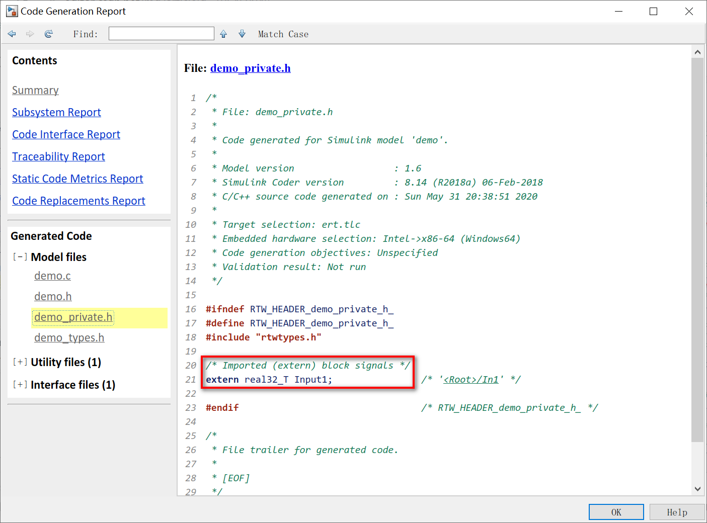Click the '#define RTW_HEADER_demo_private_h_' line
This screenshot has width=707, height=523.
[299, 323]
